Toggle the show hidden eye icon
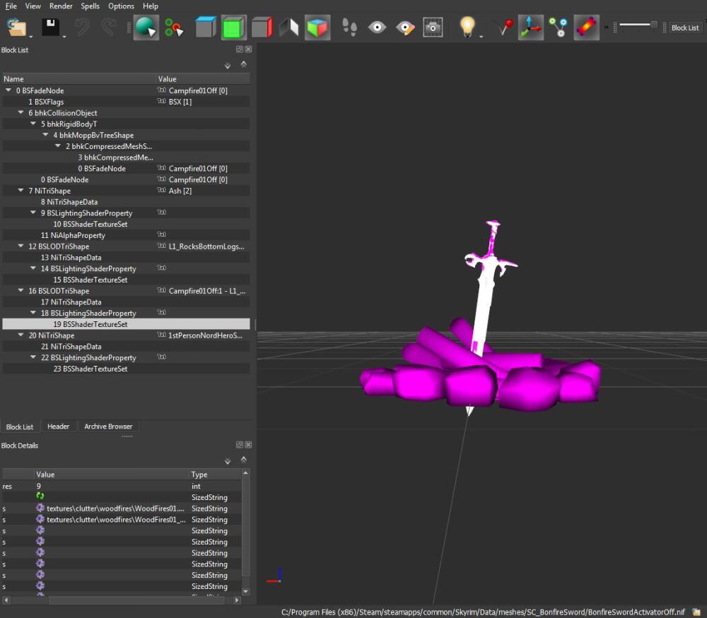 (x=377, y=28)
